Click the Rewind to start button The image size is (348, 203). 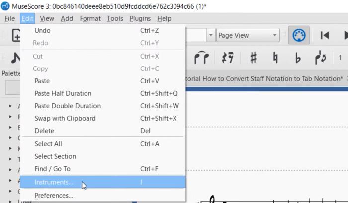point(325,35)
